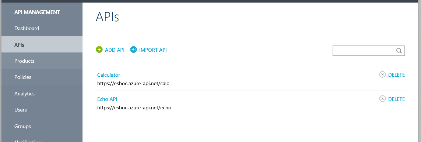The width and height of the screenshot is (421, 142).
Task: Click the green plus icon for ADD API
Action: [x=99, y=50]
